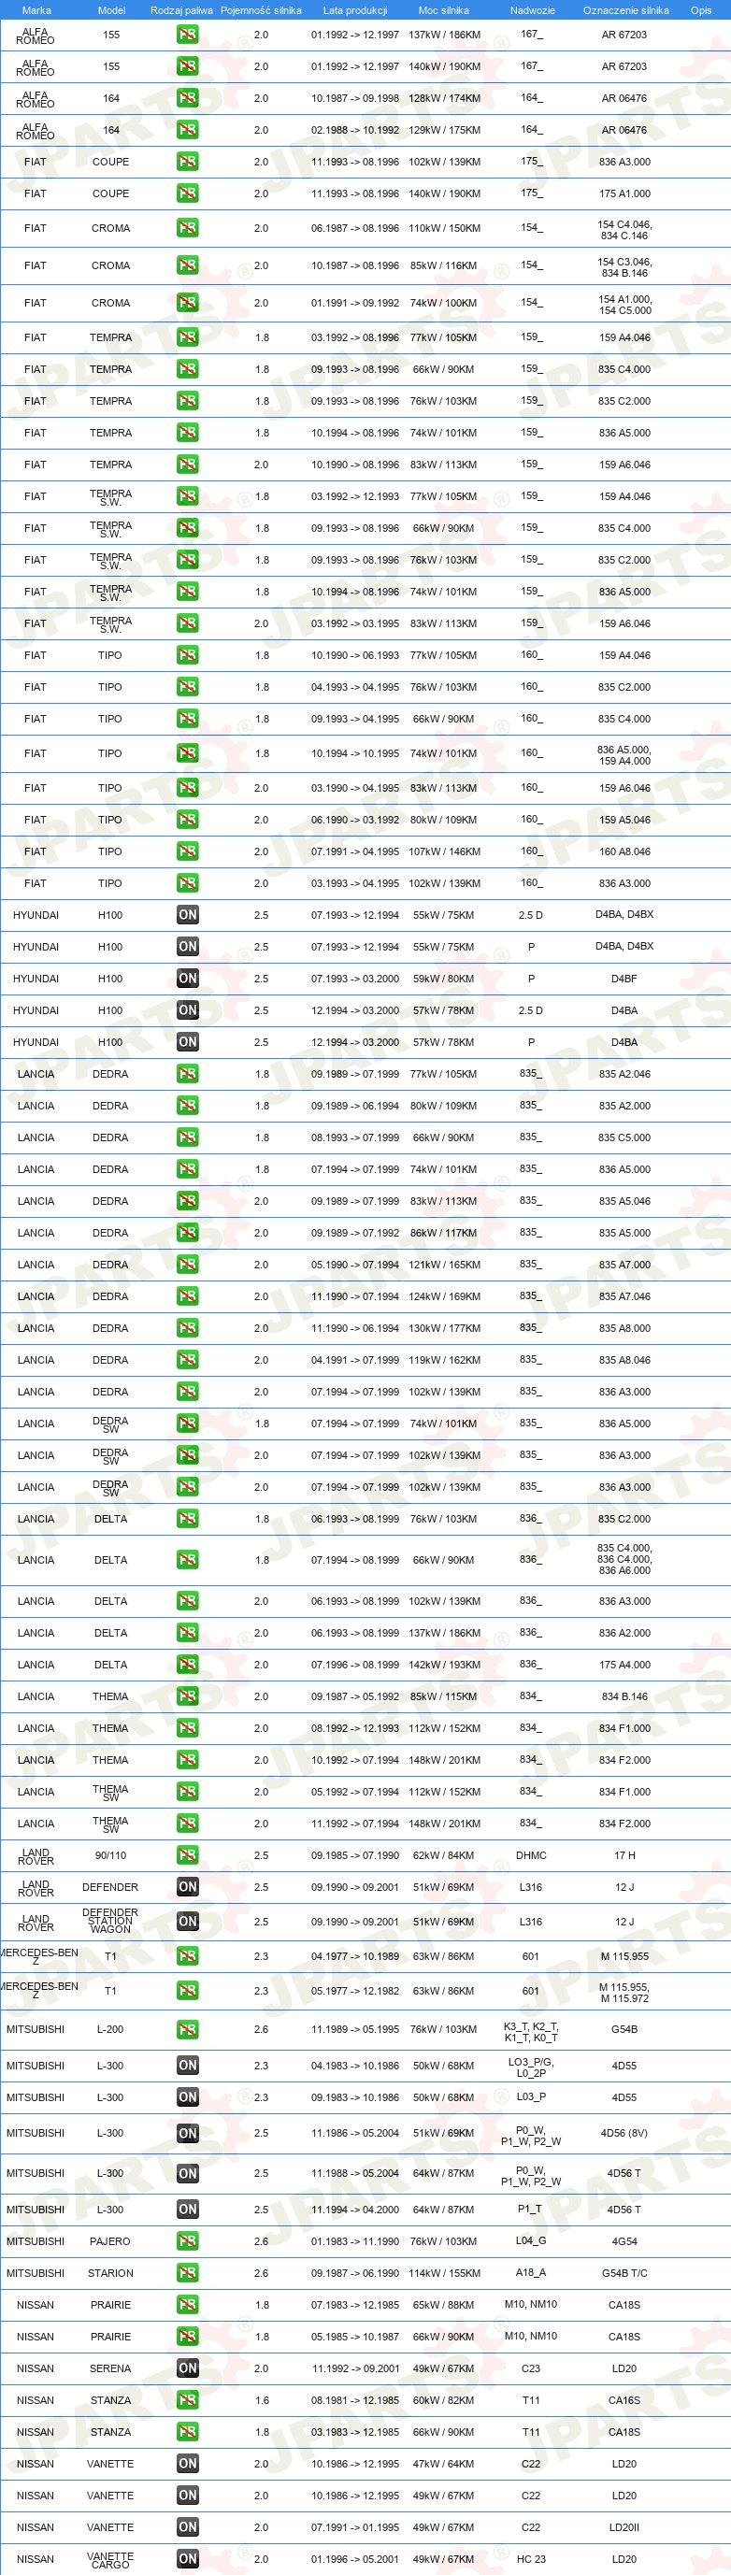731x2575 pixels.
Task: Click the Nadwozie column header
Action: click(532, 10)
